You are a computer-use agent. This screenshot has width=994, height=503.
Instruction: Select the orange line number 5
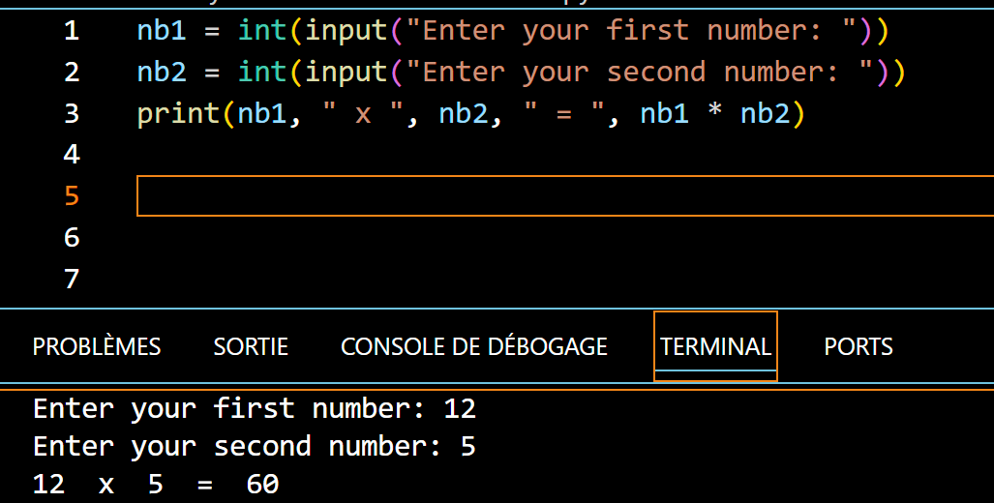click(x=72, y=196)
